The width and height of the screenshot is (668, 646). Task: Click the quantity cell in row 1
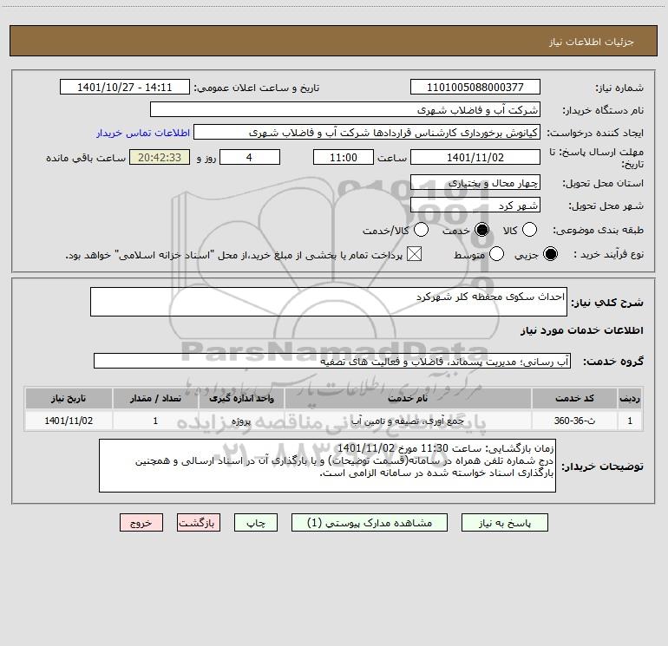tap(155, 421)
